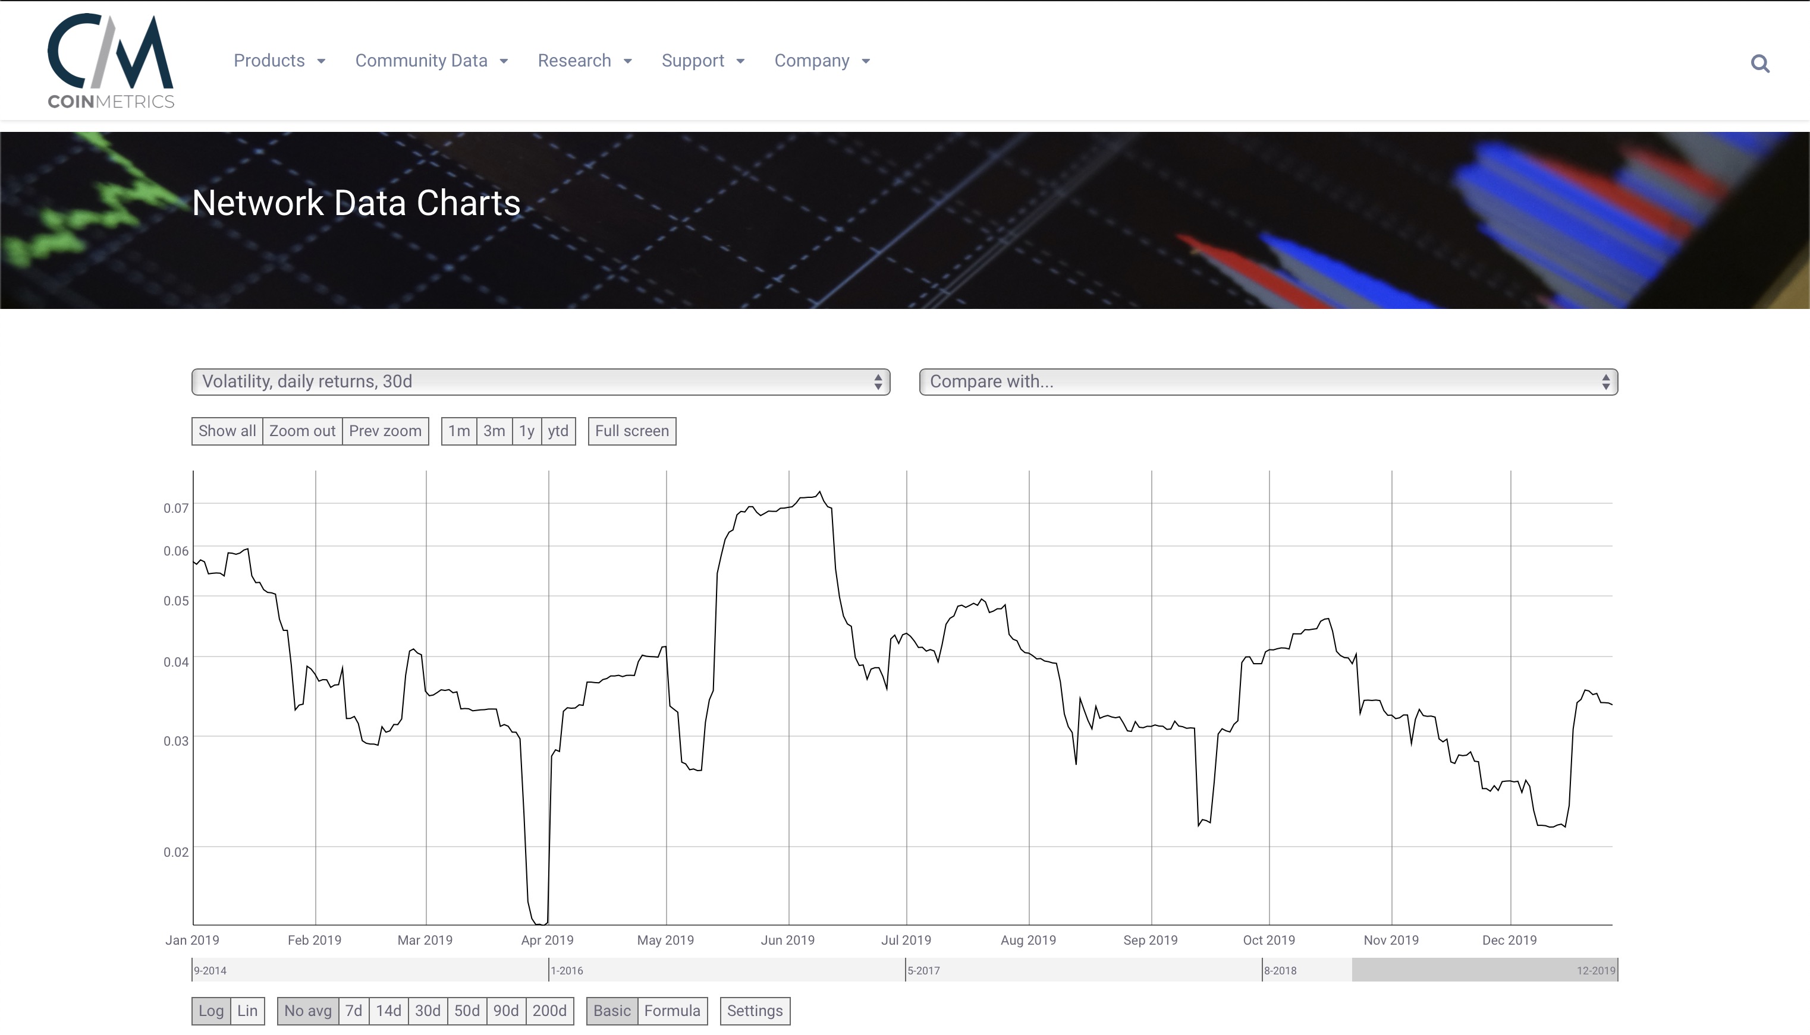
Task: Click the Jul 2019 axis label
Action: [906, 940]
